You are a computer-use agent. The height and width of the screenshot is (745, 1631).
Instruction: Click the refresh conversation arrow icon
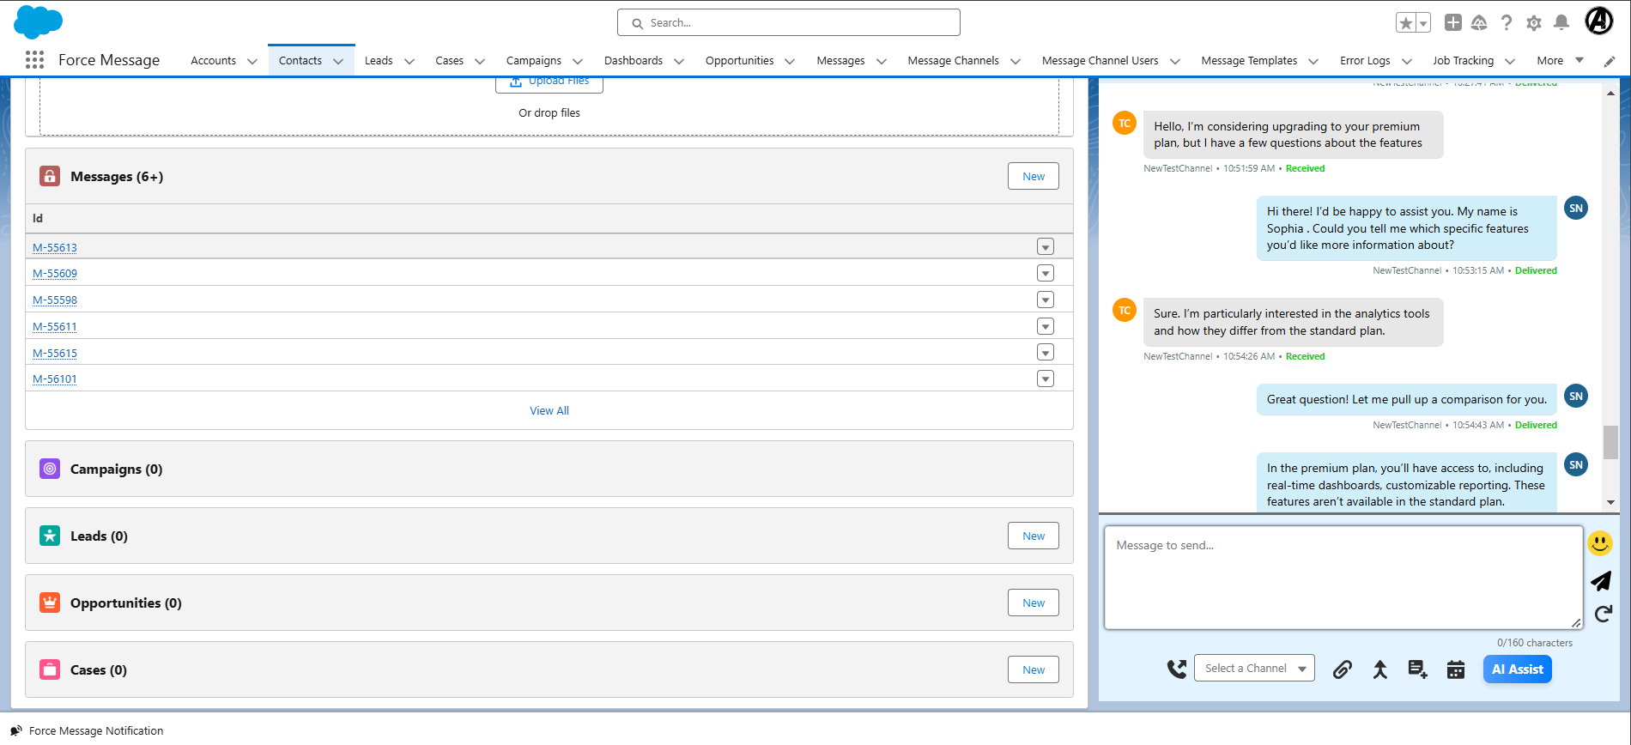point(1603,614)
